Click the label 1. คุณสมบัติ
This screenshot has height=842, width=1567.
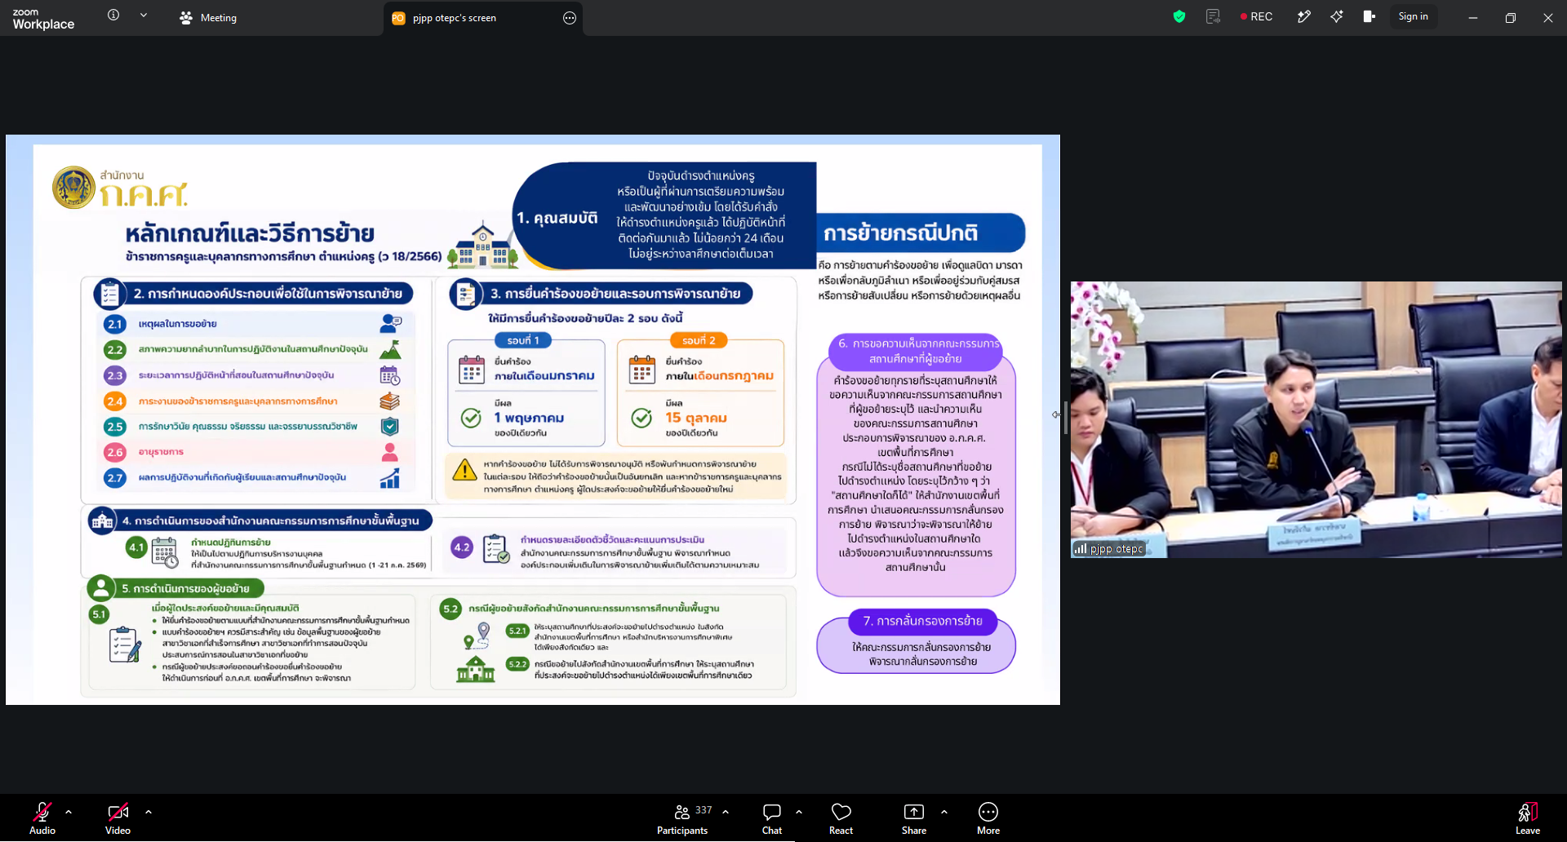tap(557, 218)
